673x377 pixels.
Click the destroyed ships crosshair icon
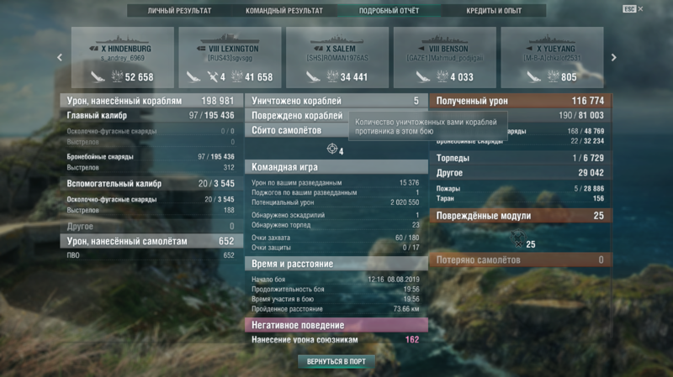click(x=331, y=149)
